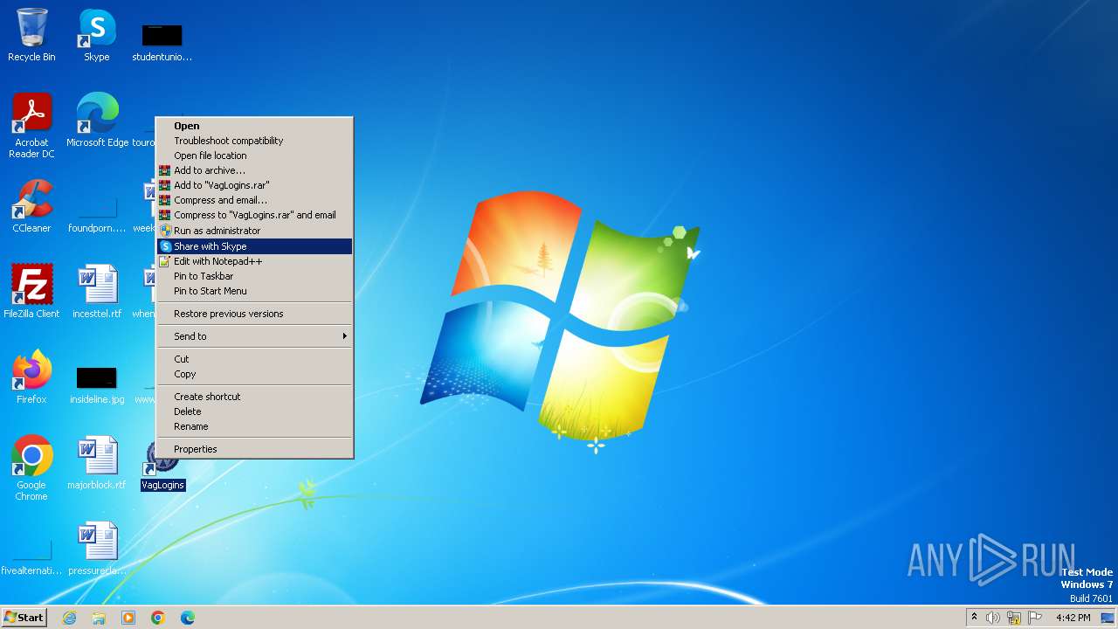Choose Rename in context menu

click(254, 426)
